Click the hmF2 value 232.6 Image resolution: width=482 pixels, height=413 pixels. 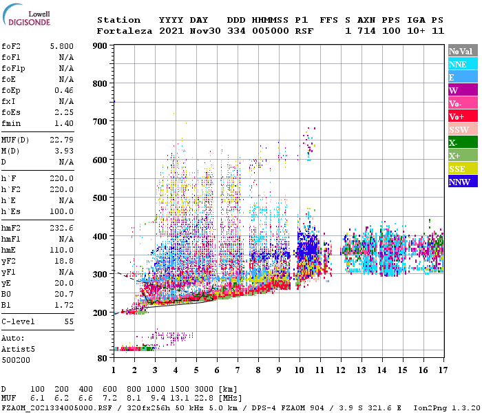(x=62, y=229)
